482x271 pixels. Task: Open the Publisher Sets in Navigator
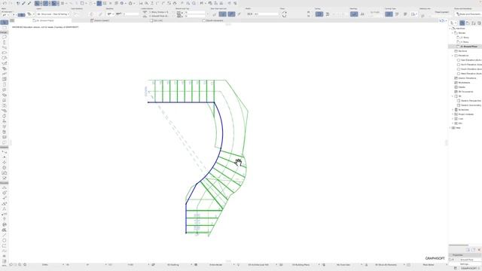point(479,23)
